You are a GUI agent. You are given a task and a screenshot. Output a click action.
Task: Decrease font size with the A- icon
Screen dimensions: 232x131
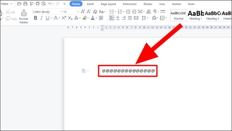[x=89, y=12]
